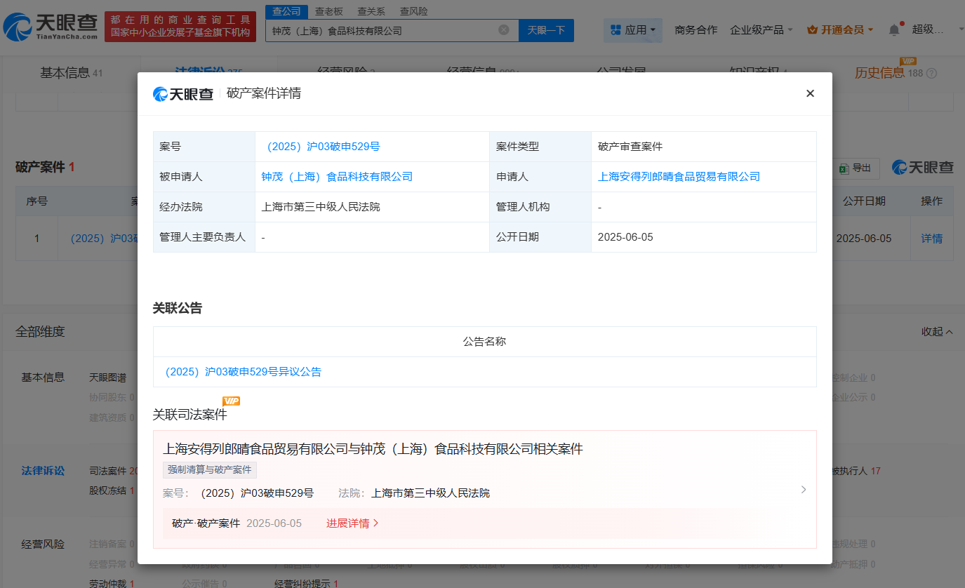The width and height of the screenshot is (965, 588).
Task: Switch to the 查老板 search tab
Action: pyautogui.click(x=328, y=11)
